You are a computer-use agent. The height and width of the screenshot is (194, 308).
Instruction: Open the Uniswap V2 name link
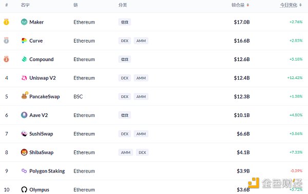tap(43, 78)
